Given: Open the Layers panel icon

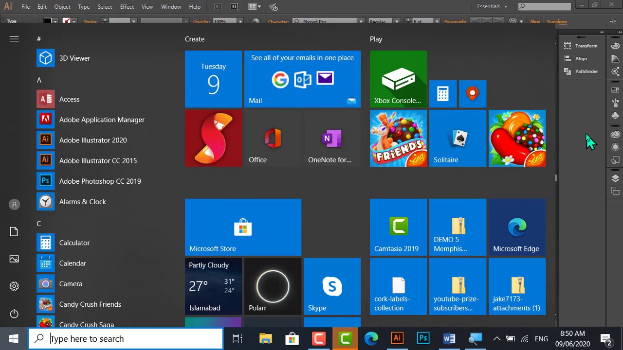Looking at the screenshot, I should coord(615,178).
